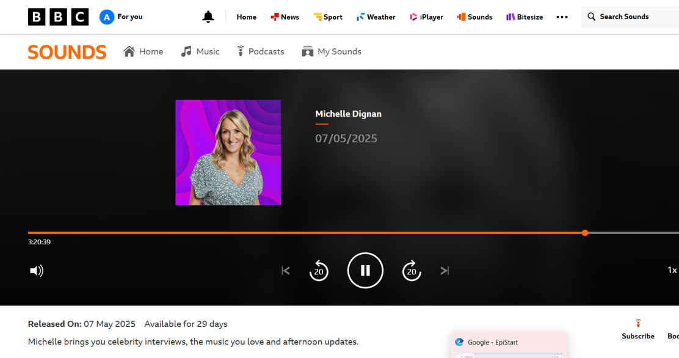Click the 'Released On: 07 May 2025' text
Viewport: 679px width, 358px height.
[x=81, y=324]
